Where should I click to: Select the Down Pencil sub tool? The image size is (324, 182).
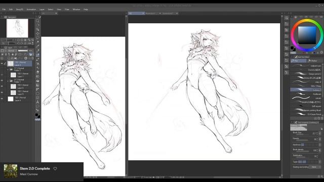pos(306,114)
